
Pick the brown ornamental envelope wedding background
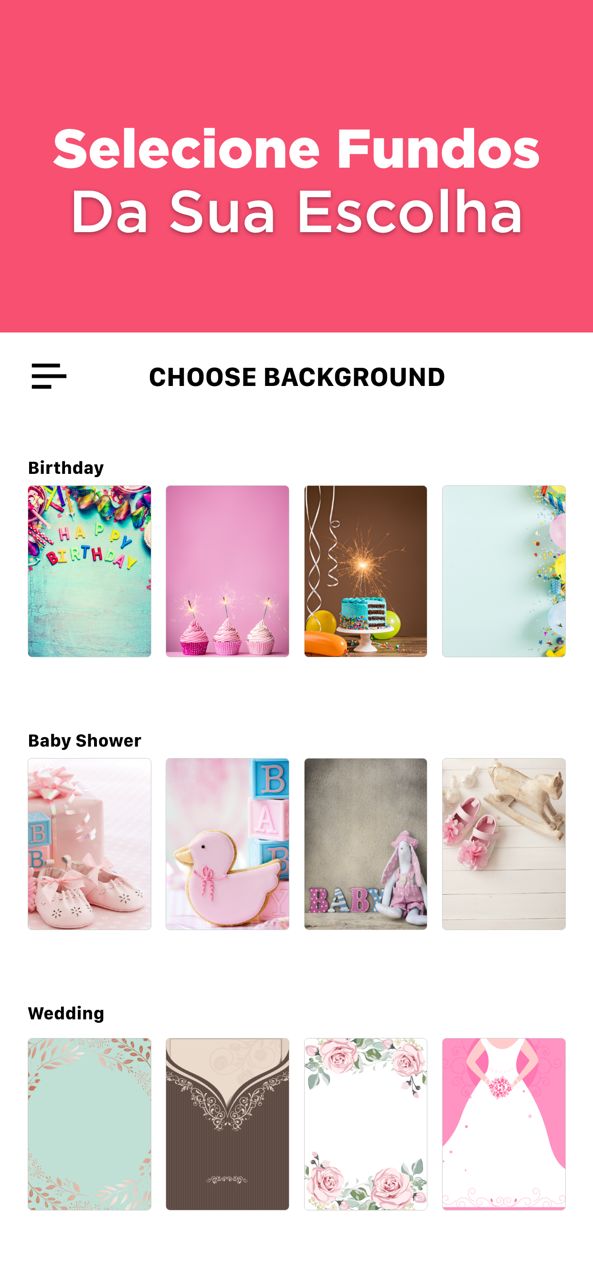pyautogui.click(x=228, y=1124)
